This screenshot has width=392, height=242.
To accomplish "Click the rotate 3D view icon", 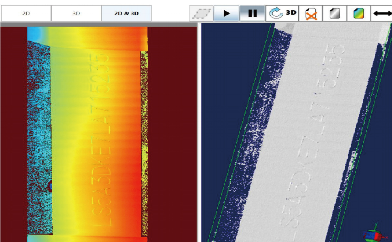I will [282, 13].
